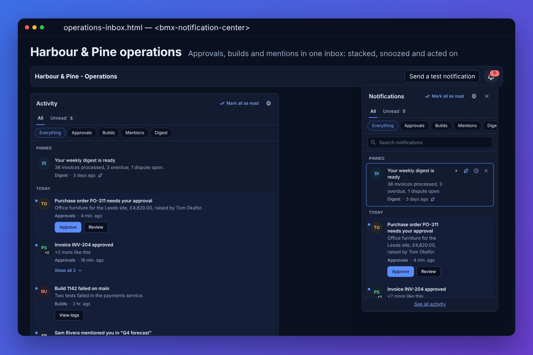Click the TO avatar in Notifications popover
The image size is (533, 355).
tap(377, 228)
